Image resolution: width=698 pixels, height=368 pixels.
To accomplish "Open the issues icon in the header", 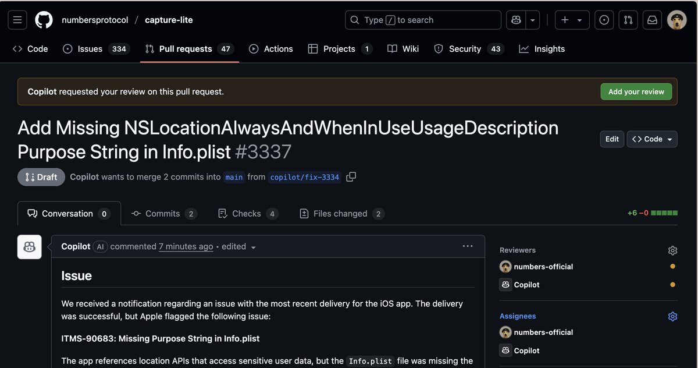I will (604, 19).
